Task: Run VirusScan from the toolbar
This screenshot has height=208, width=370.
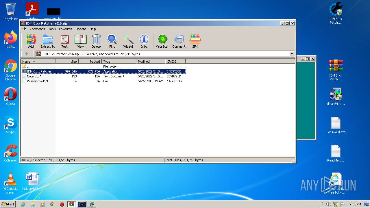Action: tap(162, 41)
